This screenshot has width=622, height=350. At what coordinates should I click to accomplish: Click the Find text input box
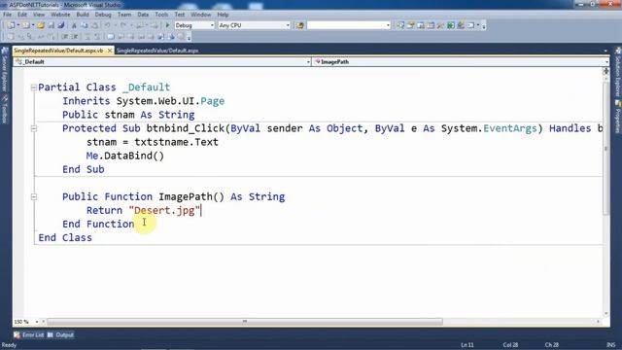coord(346,25)
